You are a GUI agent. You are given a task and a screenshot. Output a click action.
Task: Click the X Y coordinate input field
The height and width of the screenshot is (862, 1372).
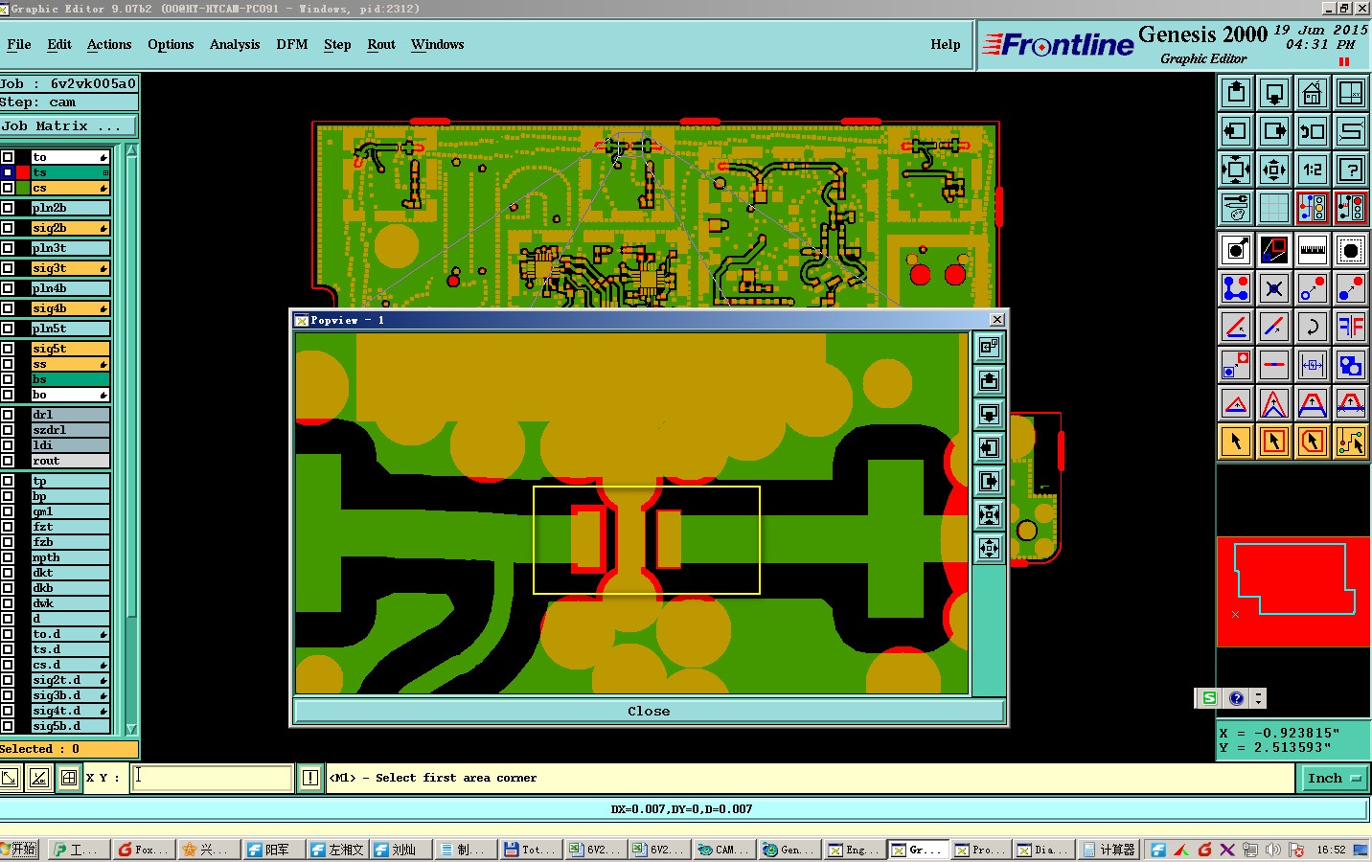212,778
